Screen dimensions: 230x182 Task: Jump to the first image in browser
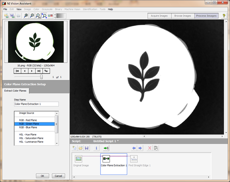click(17, 71)
